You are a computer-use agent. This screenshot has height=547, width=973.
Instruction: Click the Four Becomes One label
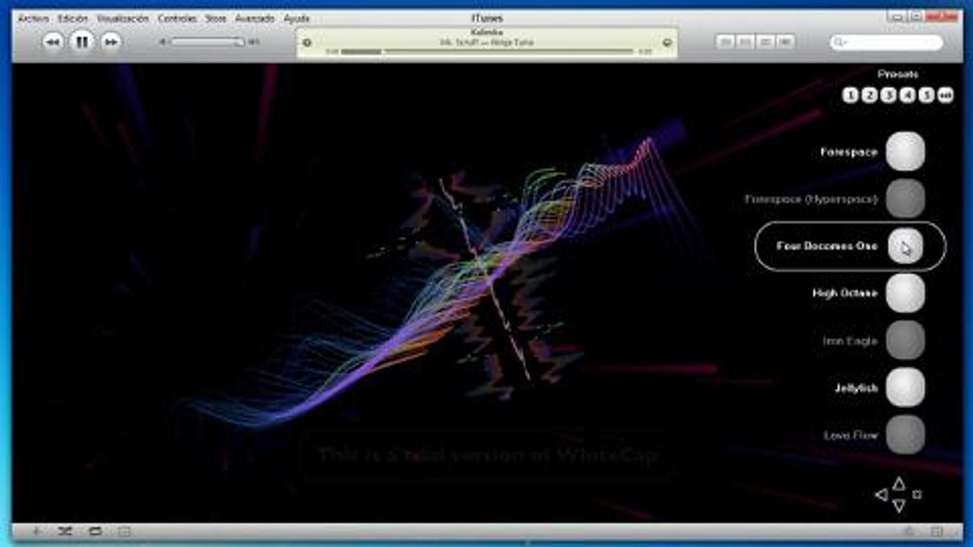click(x=827, y=246)
